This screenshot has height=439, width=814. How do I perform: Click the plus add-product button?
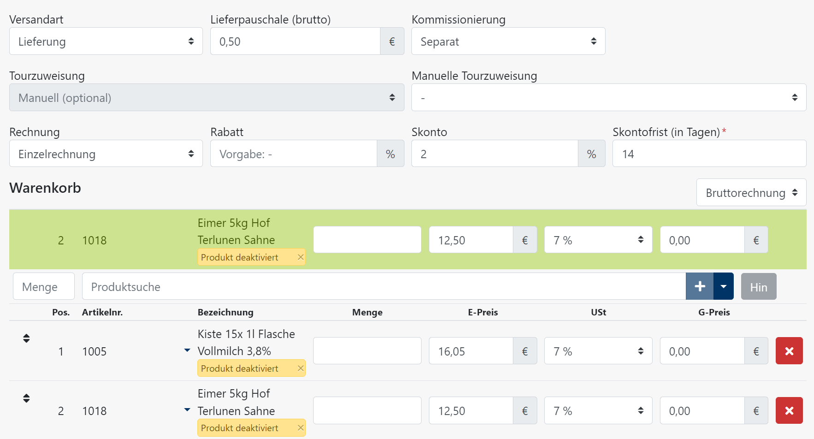[700, 286]
